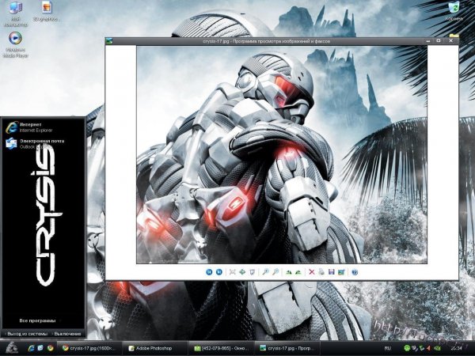Rotate the image counterclockwise

[298, 272]
